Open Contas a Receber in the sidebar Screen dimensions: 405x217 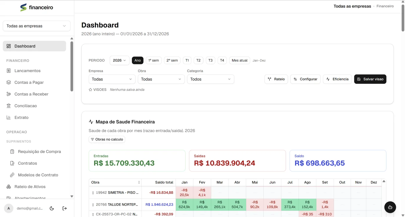point(34,94)
